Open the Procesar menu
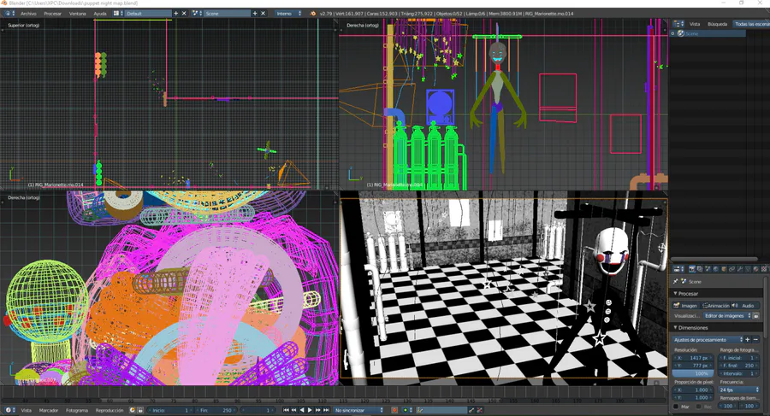Image resolution: width=770 pixels, height=416 pixels. click(52, 14)
